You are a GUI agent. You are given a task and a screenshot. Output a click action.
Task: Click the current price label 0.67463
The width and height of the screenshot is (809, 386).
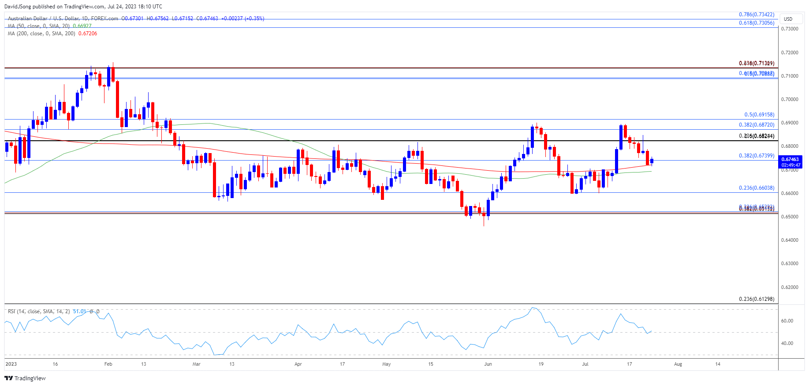point(790,159)
